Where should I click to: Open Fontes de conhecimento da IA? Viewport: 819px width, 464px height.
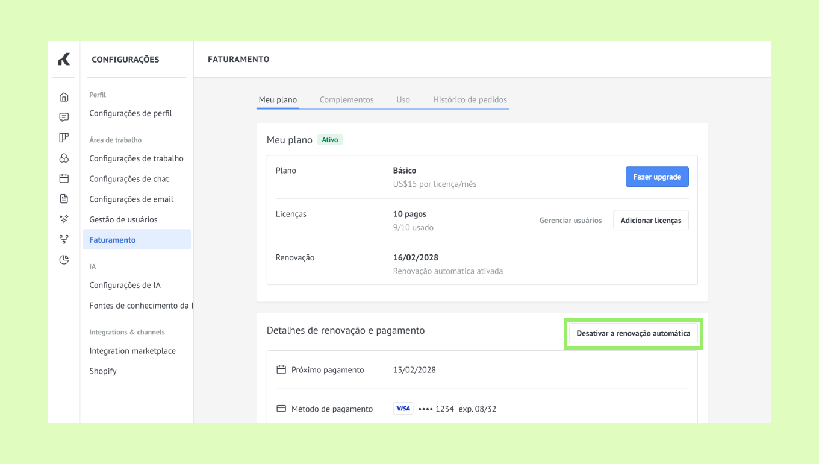(141, 306)
